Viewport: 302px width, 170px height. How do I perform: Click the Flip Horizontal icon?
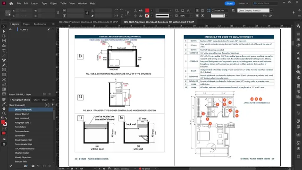[116, 16]
